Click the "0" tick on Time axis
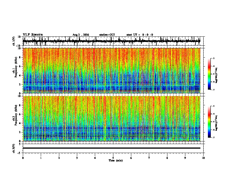The width and height of the screenshot is (229, 177). 23,158
